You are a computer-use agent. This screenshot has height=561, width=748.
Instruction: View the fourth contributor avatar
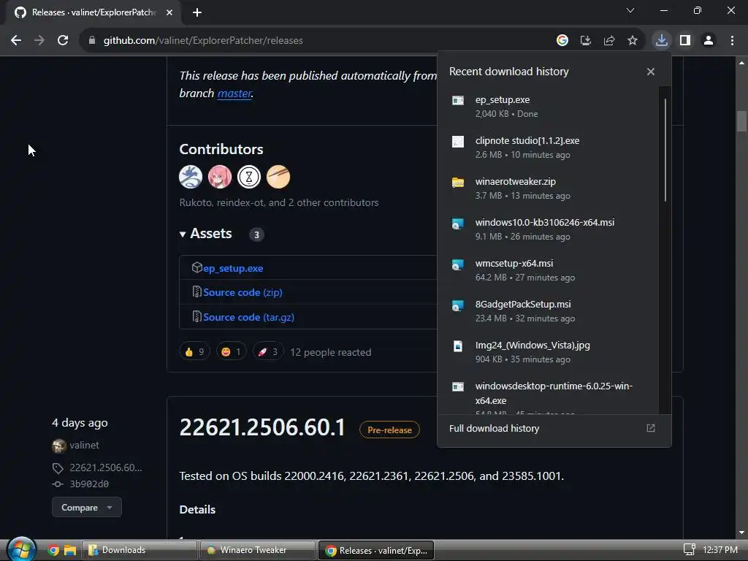[278, 177]
